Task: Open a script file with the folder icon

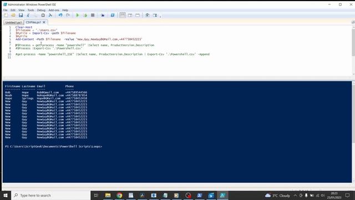Action: coord(13,15)
